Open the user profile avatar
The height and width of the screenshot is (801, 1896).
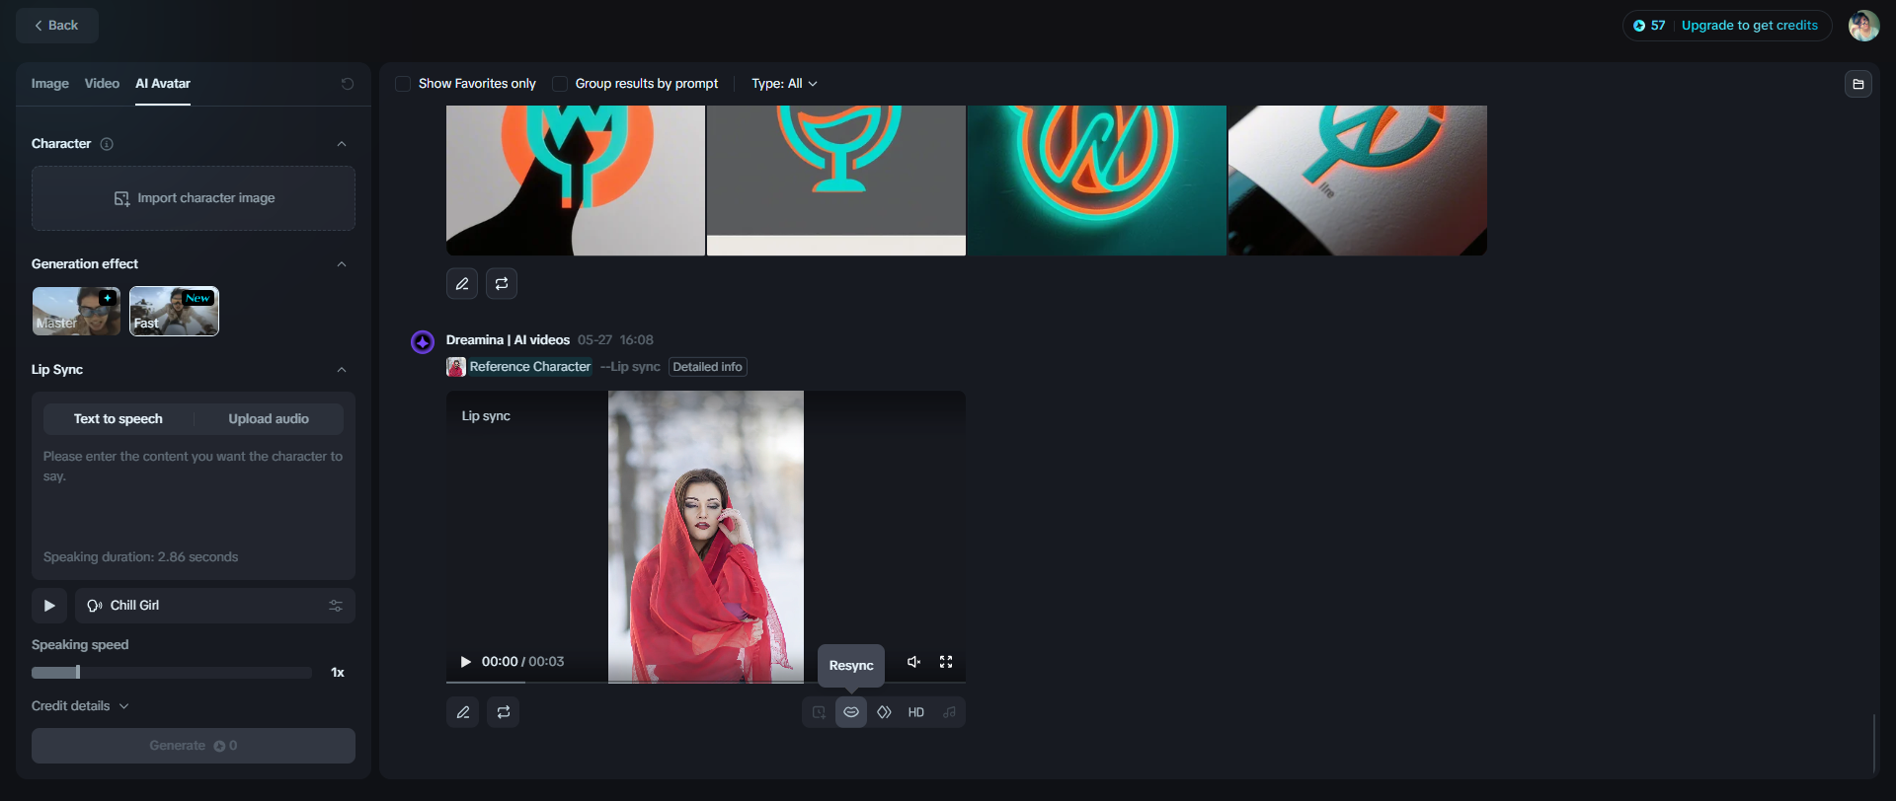pyautogui.click(x=1864, y=26)
